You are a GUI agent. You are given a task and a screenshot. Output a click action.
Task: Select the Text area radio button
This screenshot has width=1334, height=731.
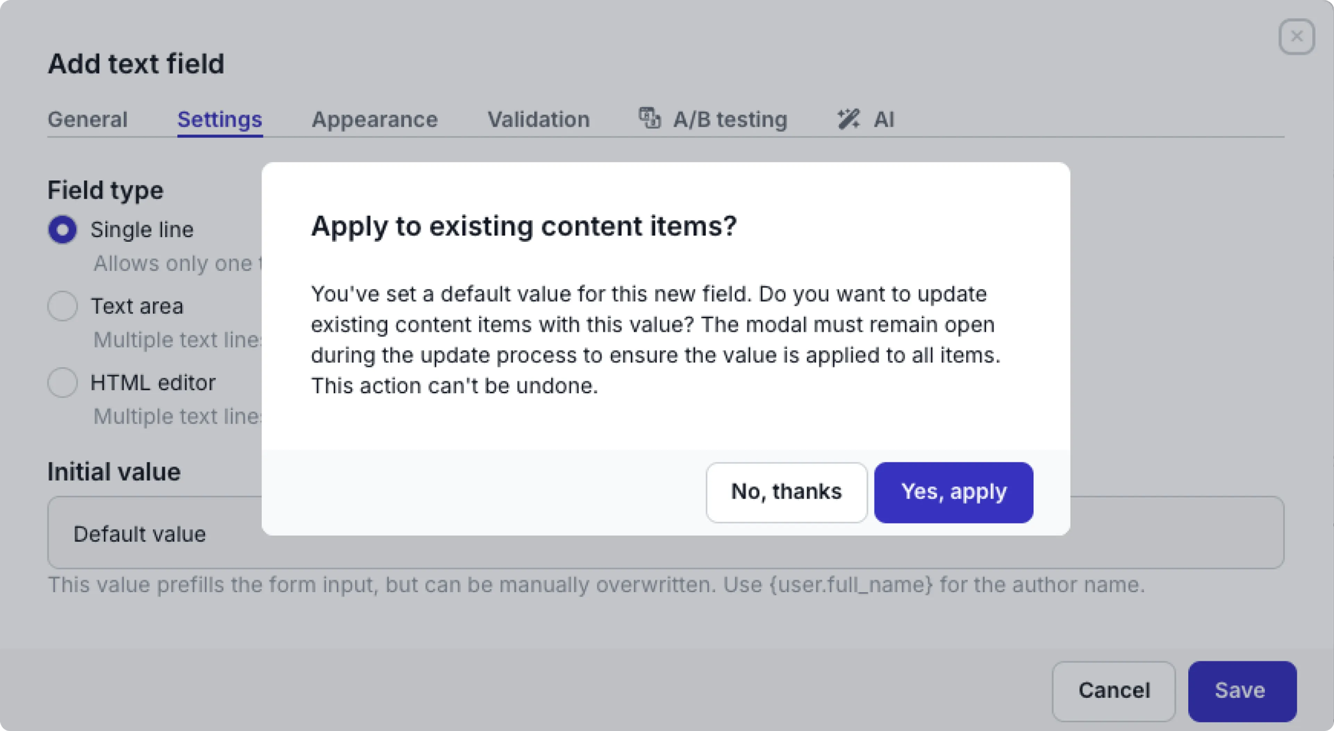tap(63, 306)
